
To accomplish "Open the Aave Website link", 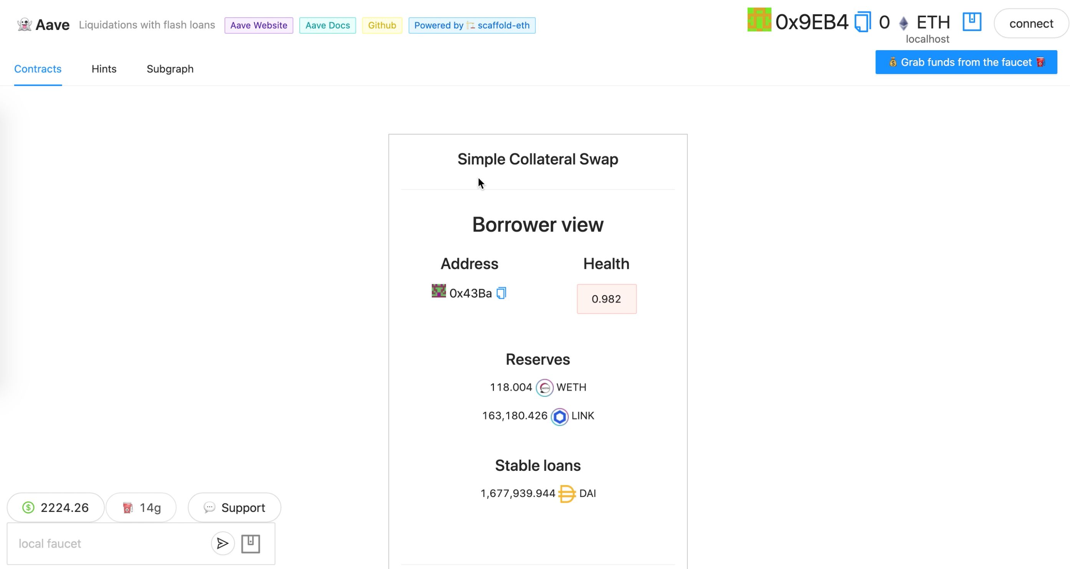I will click(258, 25).
